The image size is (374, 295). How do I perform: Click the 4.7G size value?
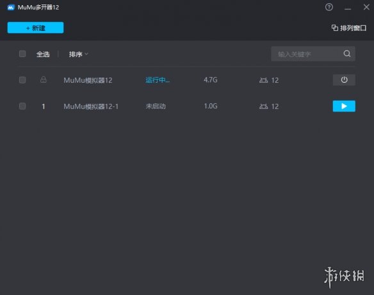pos(211,80)
